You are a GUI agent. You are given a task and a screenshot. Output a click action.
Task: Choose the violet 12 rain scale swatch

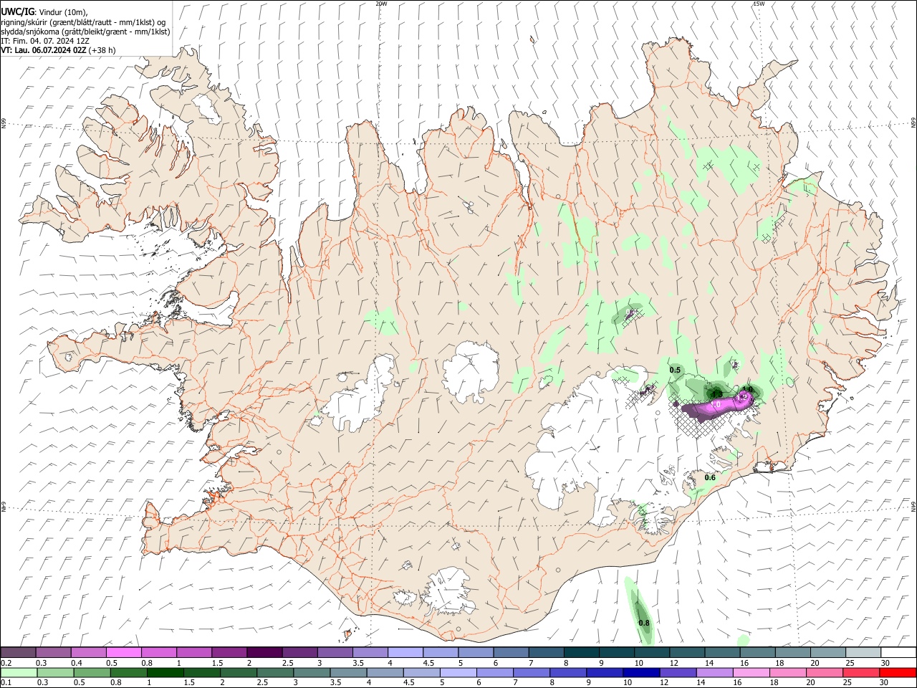pos(678,672)
